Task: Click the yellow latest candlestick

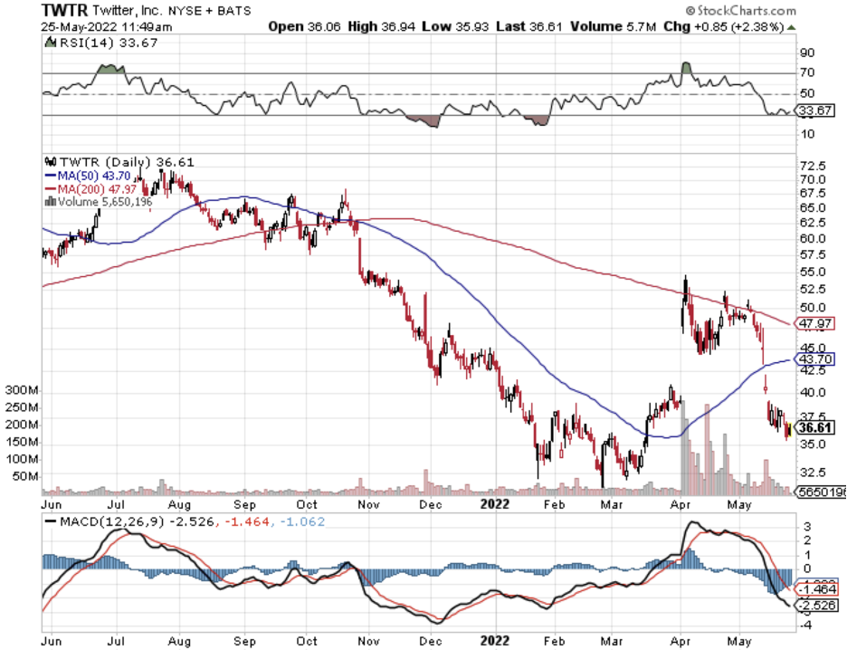Action: (789, 429)
